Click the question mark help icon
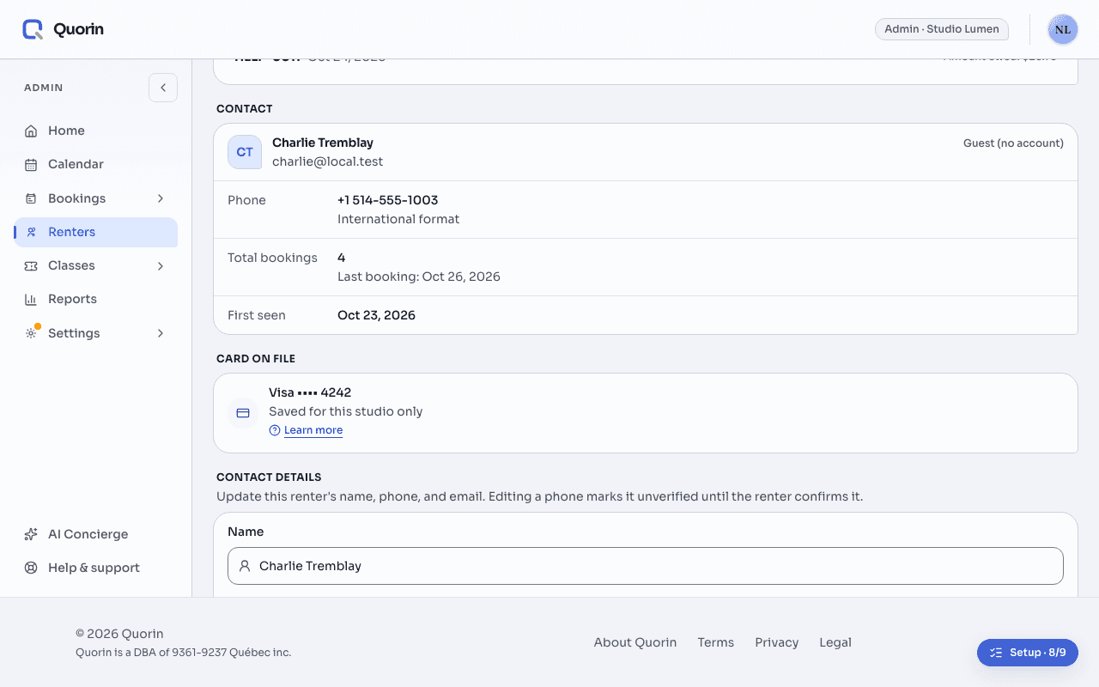 [x=275, y=430]
